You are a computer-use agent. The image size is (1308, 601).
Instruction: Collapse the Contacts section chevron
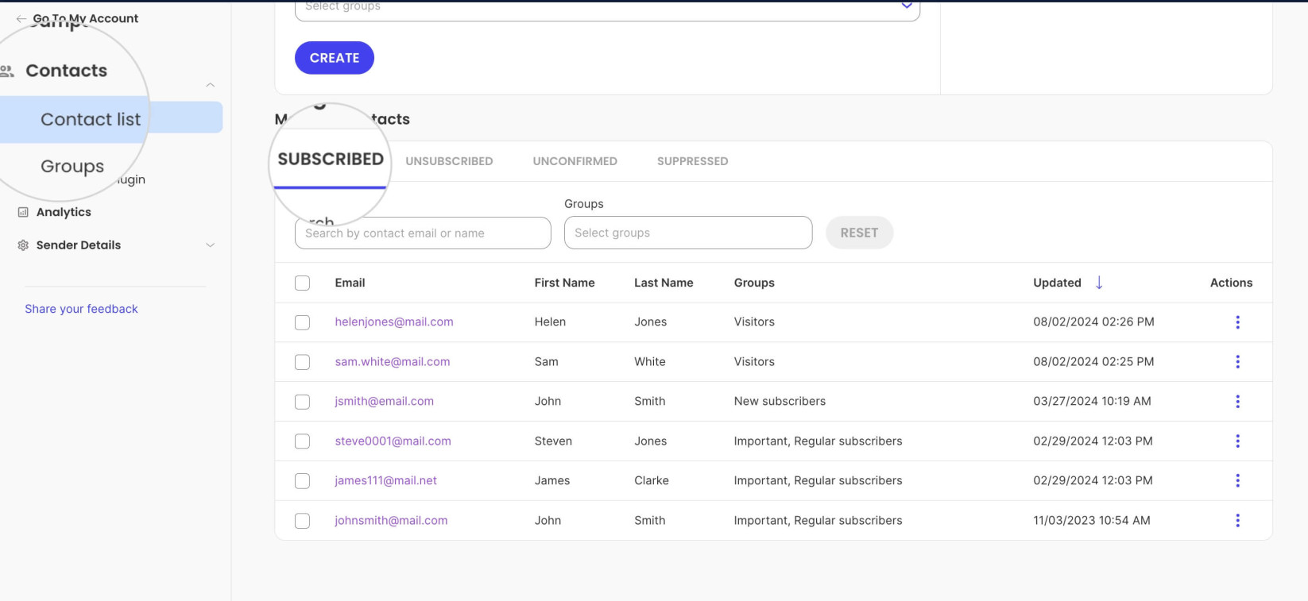(x=210, y=85)
